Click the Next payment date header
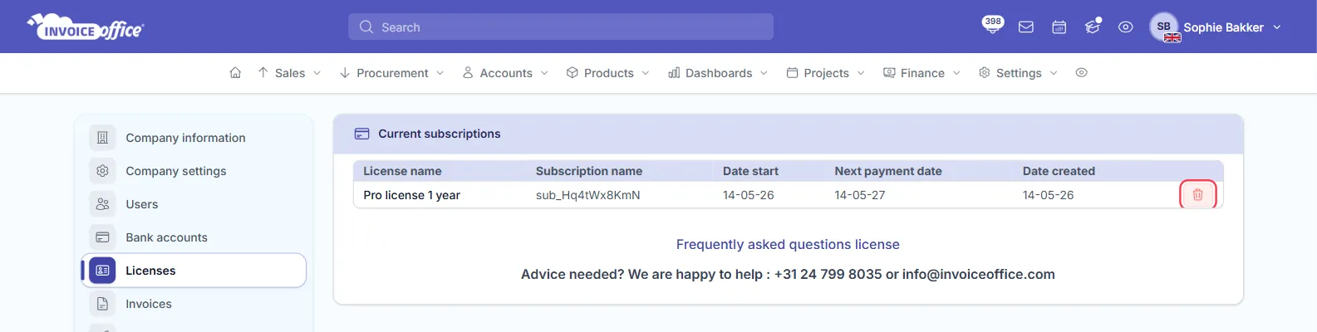Image resolution: width=1317 pixels, height=332 pixels. 887,171
